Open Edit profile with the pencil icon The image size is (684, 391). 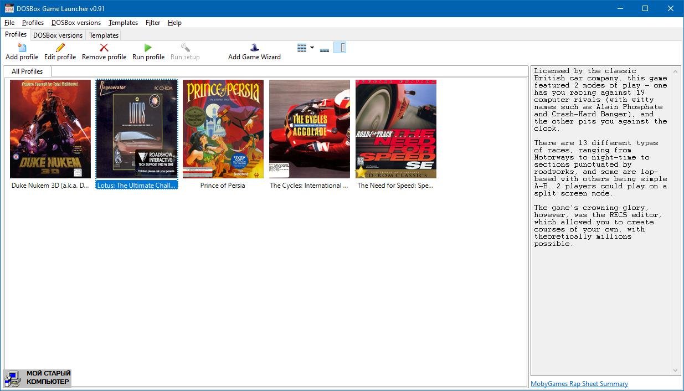click(x=60, y=48)
